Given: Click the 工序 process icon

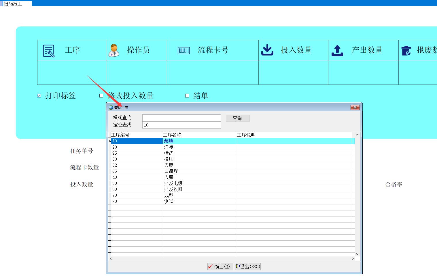Looking at the screenshot, I should click(48, 51).
